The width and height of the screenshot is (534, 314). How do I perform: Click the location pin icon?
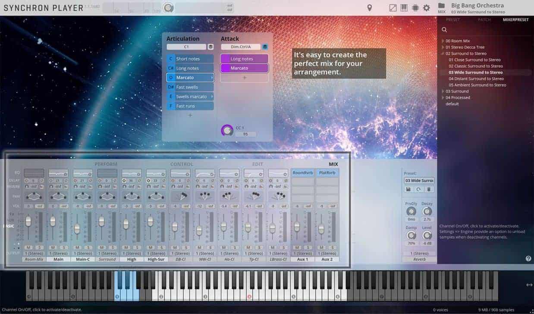click(x=370, y=8)
